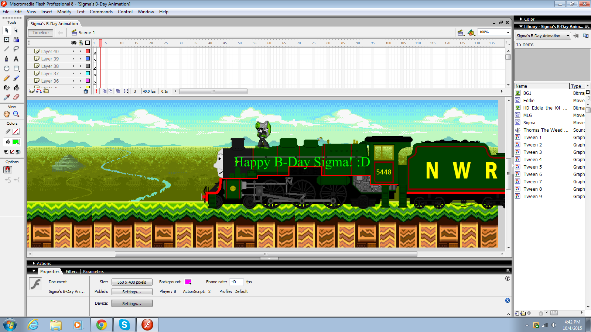Collapse the Library panel
This screenshot has height=332, width=591.
point(521,27)
